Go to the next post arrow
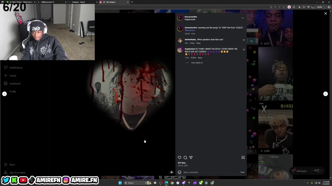The image size is (332, 186). tap(325, 94)
